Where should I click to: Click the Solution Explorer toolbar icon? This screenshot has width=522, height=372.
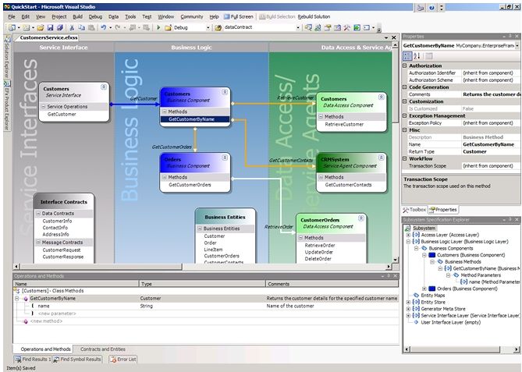(x=308, y=27)
